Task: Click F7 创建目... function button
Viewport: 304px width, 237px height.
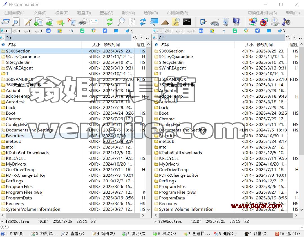Action: click(x=196, y=234)
